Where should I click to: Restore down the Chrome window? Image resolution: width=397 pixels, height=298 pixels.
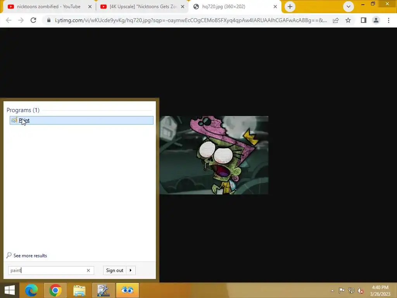click(x=373, y=4)
